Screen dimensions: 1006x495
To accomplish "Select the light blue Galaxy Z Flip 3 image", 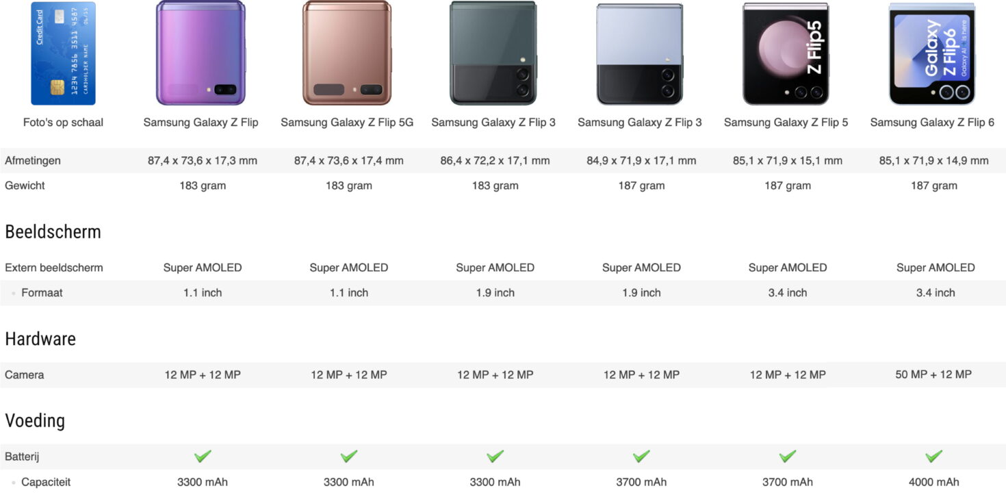I will tap(639, 53).
